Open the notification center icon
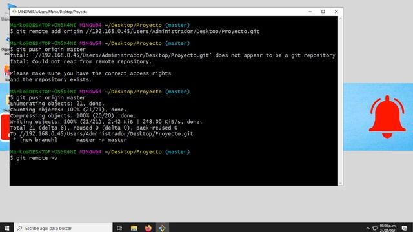 (x=405, y=228)
